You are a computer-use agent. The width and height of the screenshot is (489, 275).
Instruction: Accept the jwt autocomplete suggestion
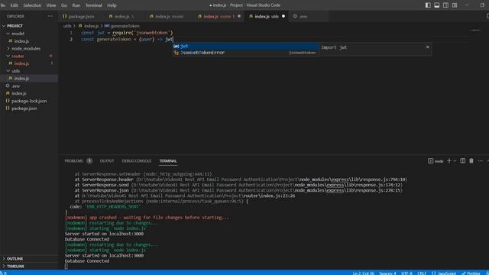point(246,46)
